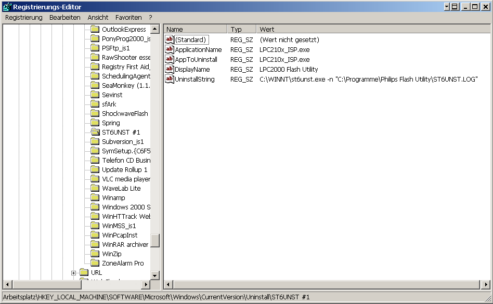Screen dimensions: 493x304
Task: Open the Bearbeiten menu
Action: pyautogui.click(x=65, y=18)
